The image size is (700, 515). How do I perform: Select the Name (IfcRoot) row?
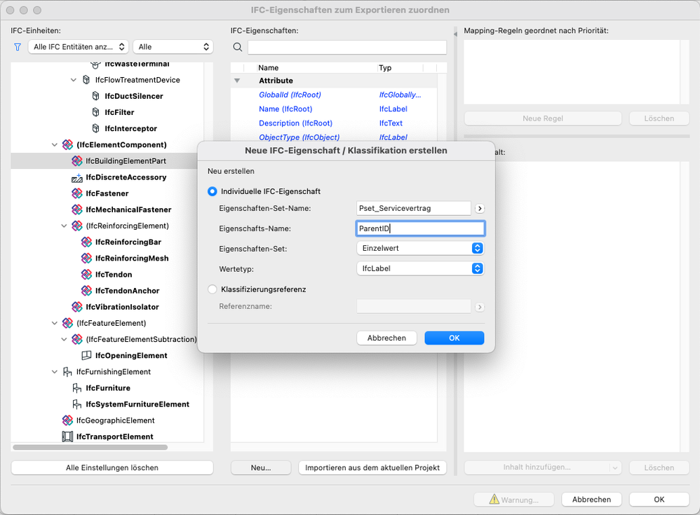[x=334, y=109]
